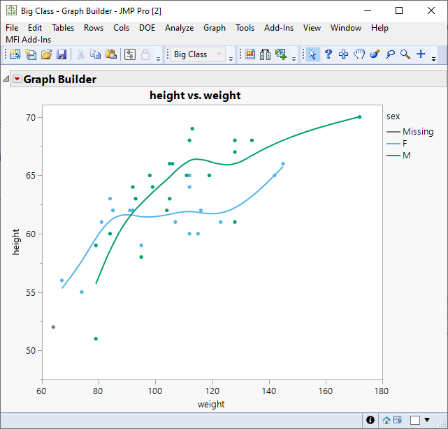Open the Edit menu
Image resolution: width=448 pixels, height=429 pixels.
pyautogui.click(x=35, y=28)
